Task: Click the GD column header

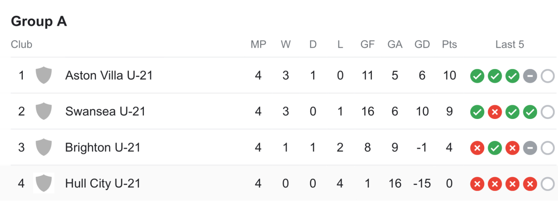Action: pyautogui.click(x=422, y=45)
